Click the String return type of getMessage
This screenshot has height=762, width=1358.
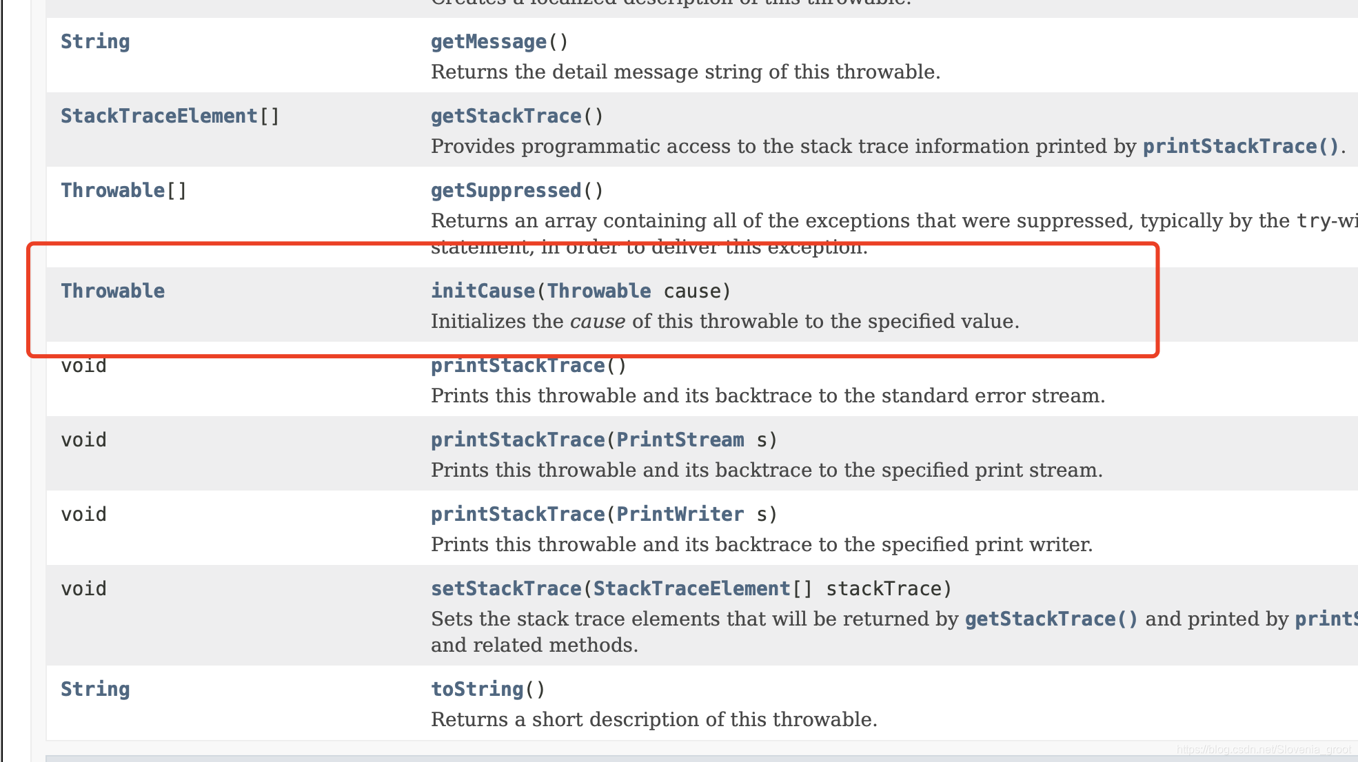(95, 42)
